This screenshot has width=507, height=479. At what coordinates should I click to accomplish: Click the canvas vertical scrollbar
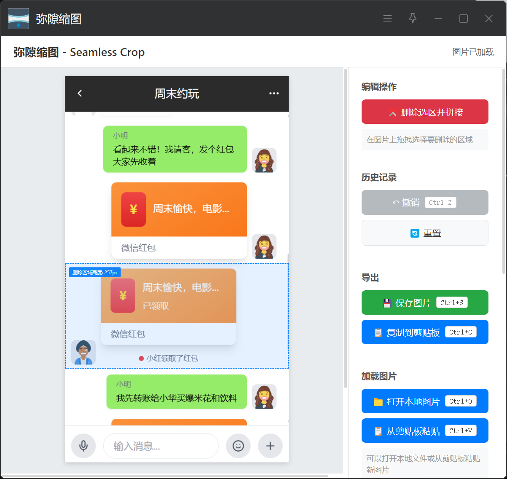(346, 227)
